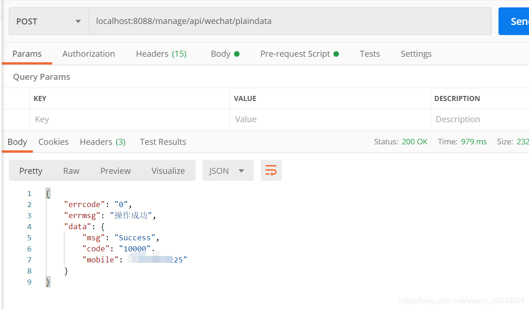Image resolution: width=529 pixels, height=309 pixels.
Task: Open the request Headers (15) tab
Action: pyautogui.click(x=161, y=54)
